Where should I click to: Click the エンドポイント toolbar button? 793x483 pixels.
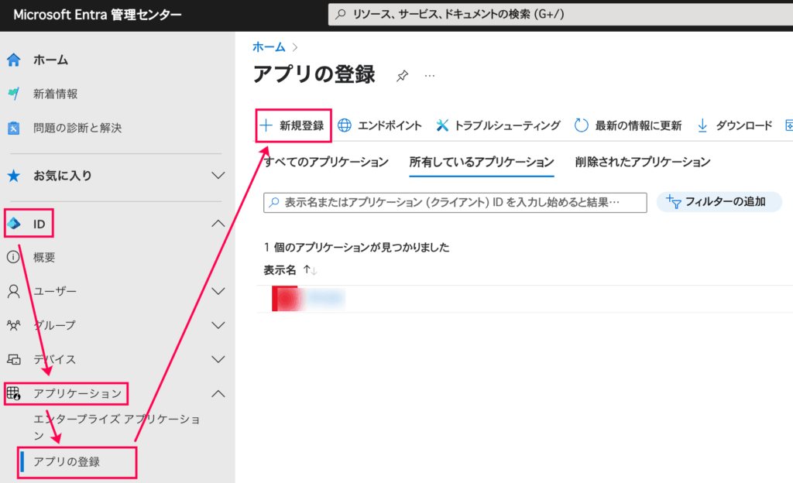tap(379, 125)
